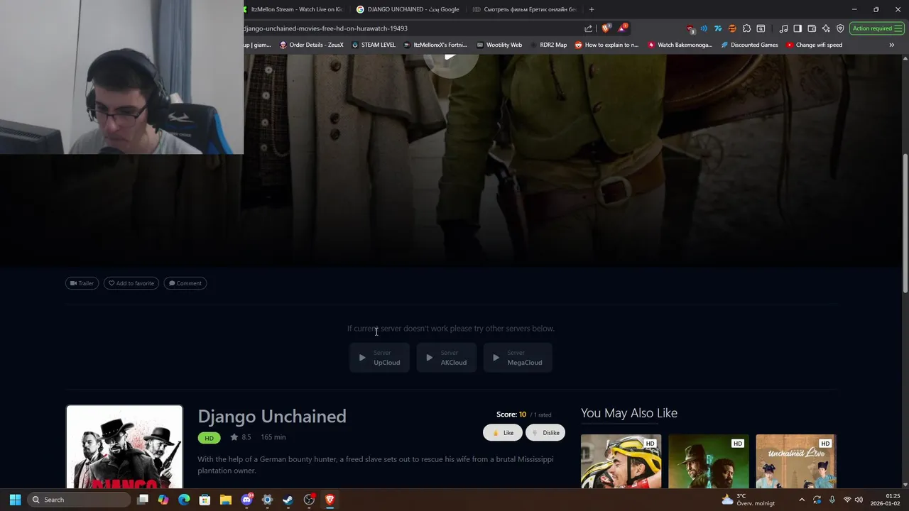Open File Explorer from the taskbar
This screenshot has width=909, height=511.
pyautogui.click(x=225, y=500)
